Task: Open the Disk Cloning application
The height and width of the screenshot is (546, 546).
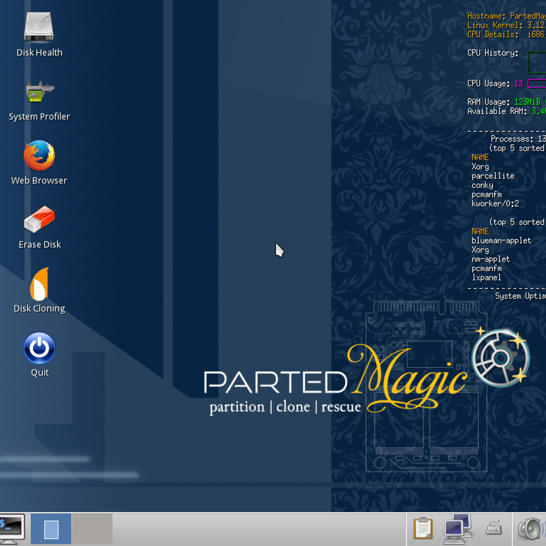Action: (x=39, y=284)
